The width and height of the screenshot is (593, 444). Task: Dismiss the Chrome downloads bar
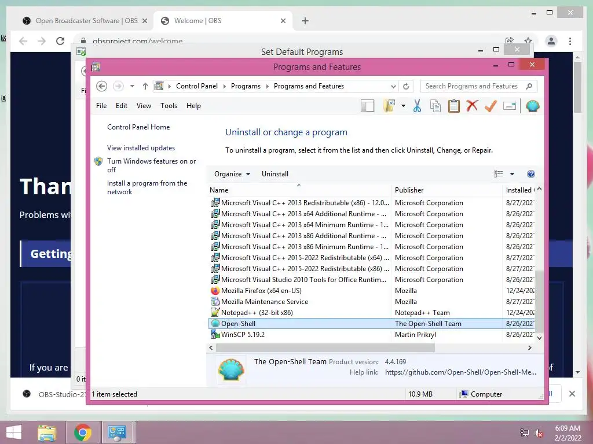tap(572, 394)
